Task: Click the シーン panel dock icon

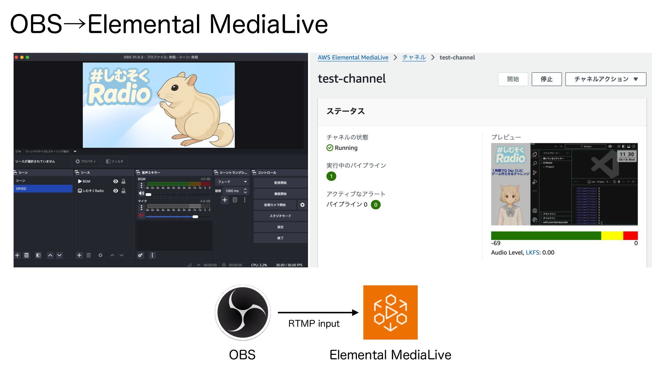Action: (15, 172)
